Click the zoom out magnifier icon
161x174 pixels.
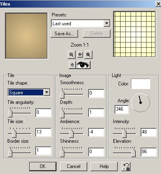72,55
